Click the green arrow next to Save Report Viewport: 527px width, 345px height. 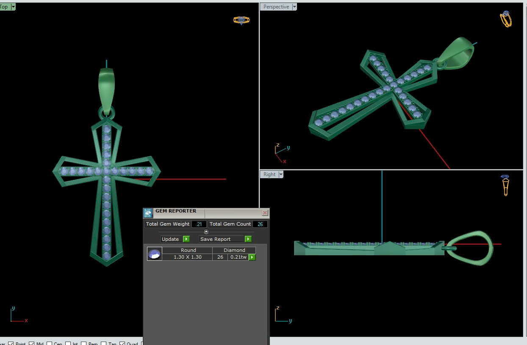(x=248, y=239)
